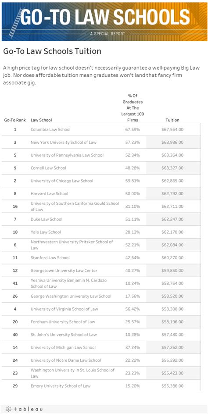Select the Law School column header
208x414 pixels.
[41, 120]
